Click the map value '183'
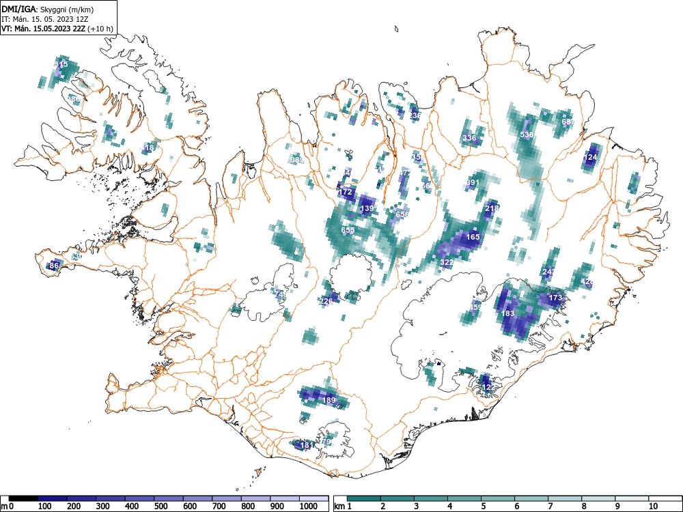This screenshot has height=512, width=683. [508, 313]
